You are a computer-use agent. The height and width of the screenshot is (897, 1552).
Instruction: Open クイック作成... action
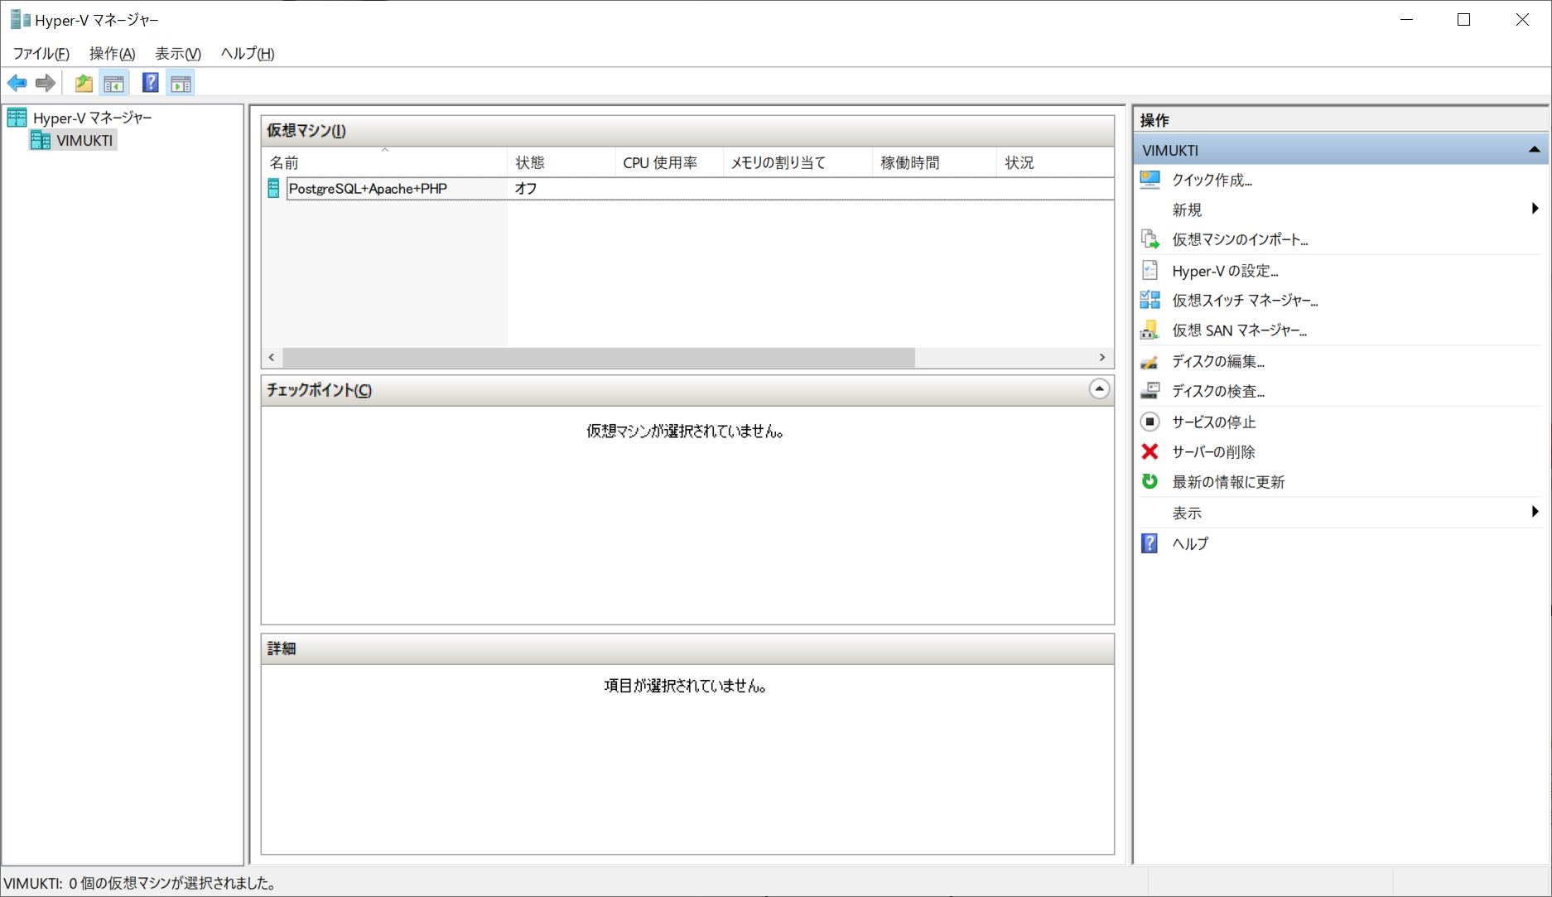pos(1212,180)
